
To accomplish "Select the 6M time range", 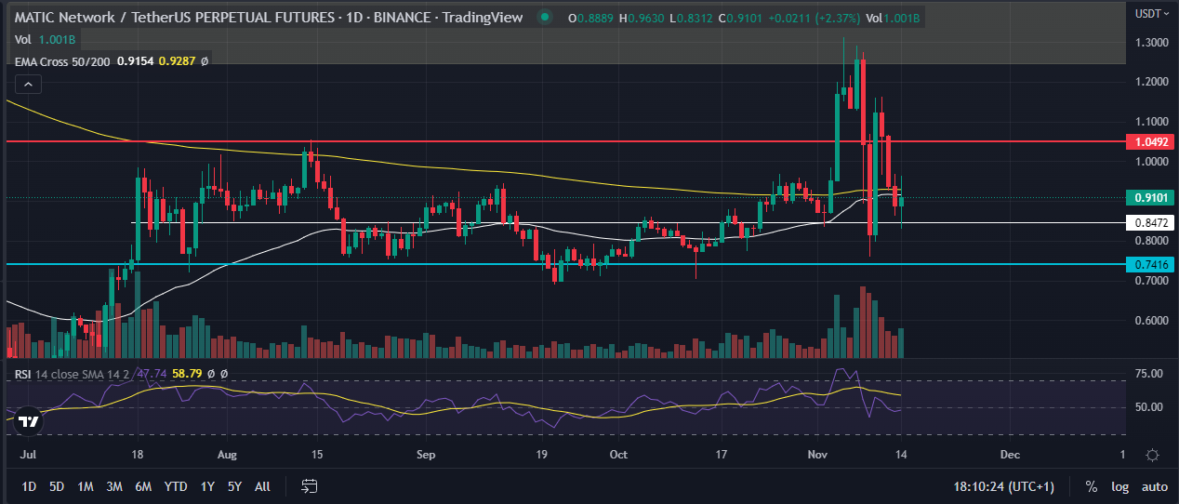I will [143, 486].
